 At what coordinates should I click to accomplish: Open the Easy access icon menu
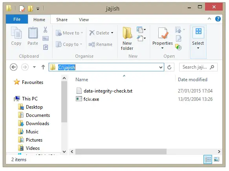click(x=141, y=38)
